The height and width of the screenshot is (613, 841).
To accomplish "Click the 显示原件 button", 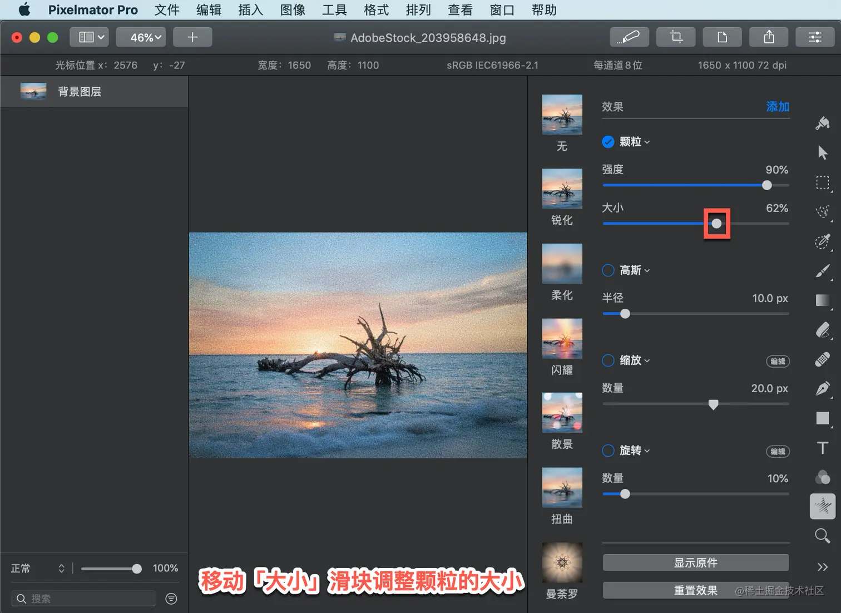I will [696, 563].
